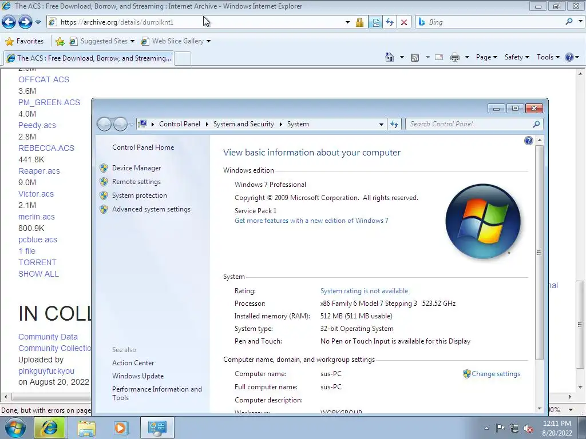Screen dimensions: 586x439
Task: Open Internet Explorer from taskbar
Action: click(49, 428)
